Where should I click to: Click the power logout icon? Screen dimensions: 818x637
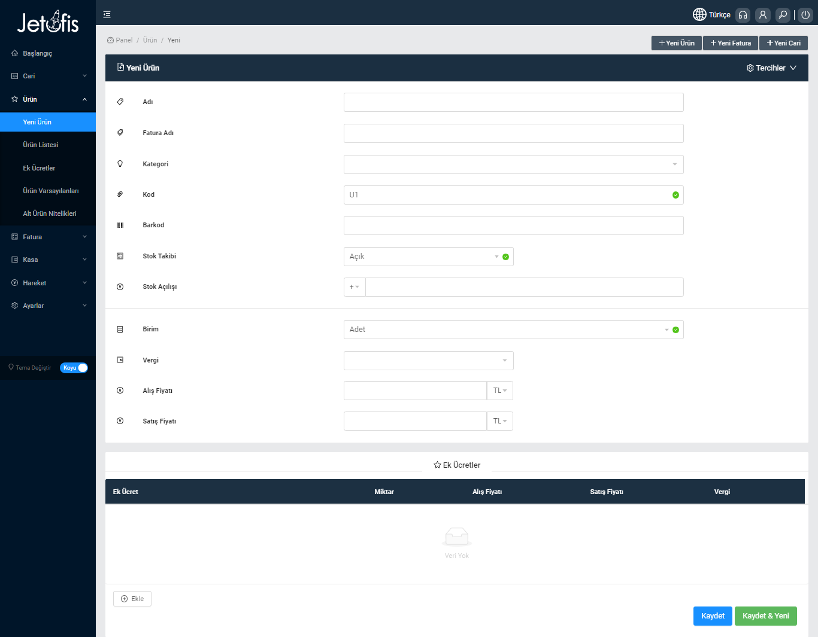[x=805, y=15]
